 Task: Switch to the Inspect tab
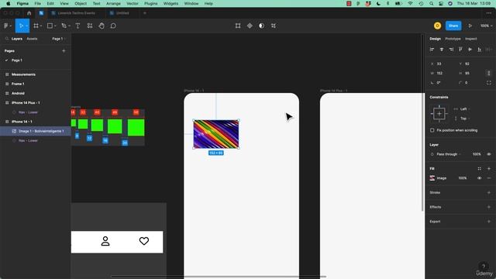[470, 39]
